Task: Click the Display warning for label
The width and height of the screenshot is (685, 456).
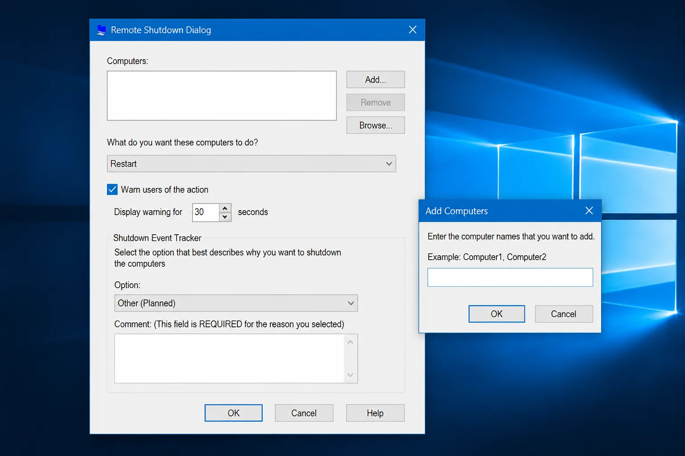Action: 148,212
